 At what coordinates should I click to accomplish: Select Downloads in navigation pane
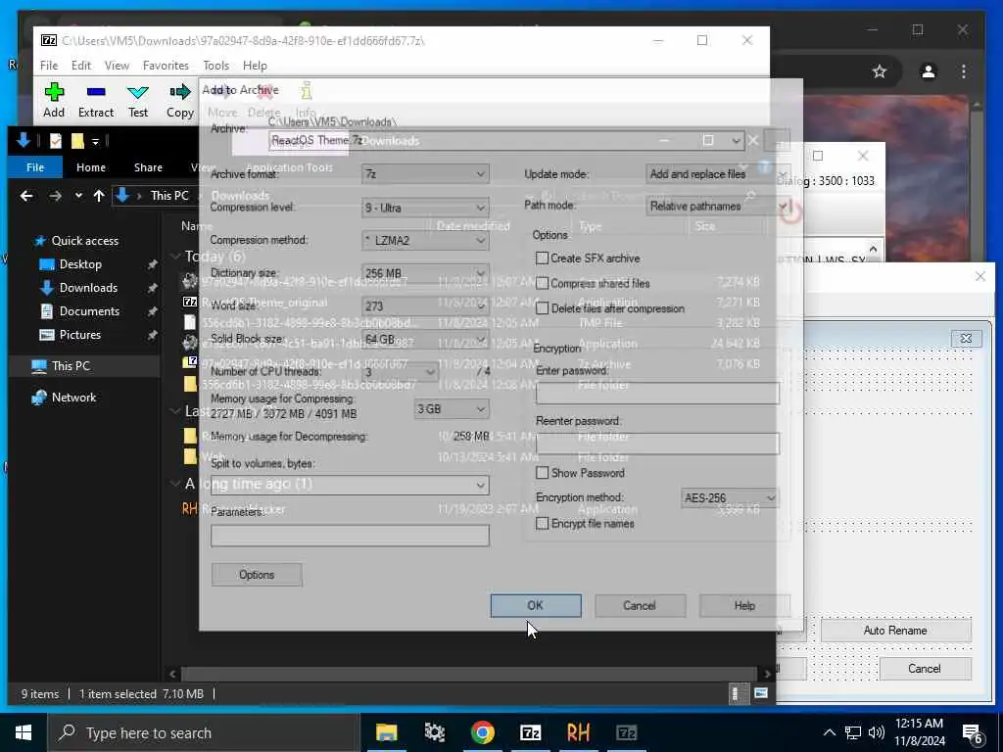coord(88,288)
